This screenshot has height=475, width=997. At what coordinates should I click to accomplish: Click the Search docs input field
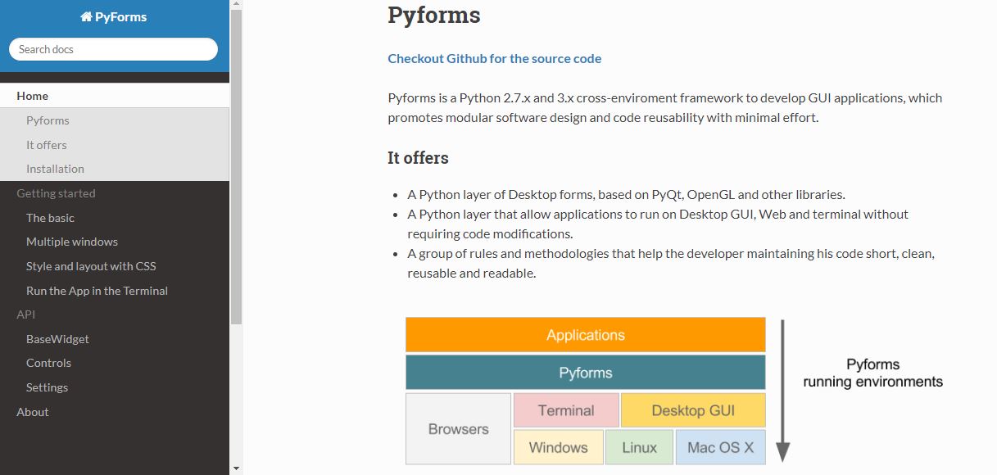[113, 49]
